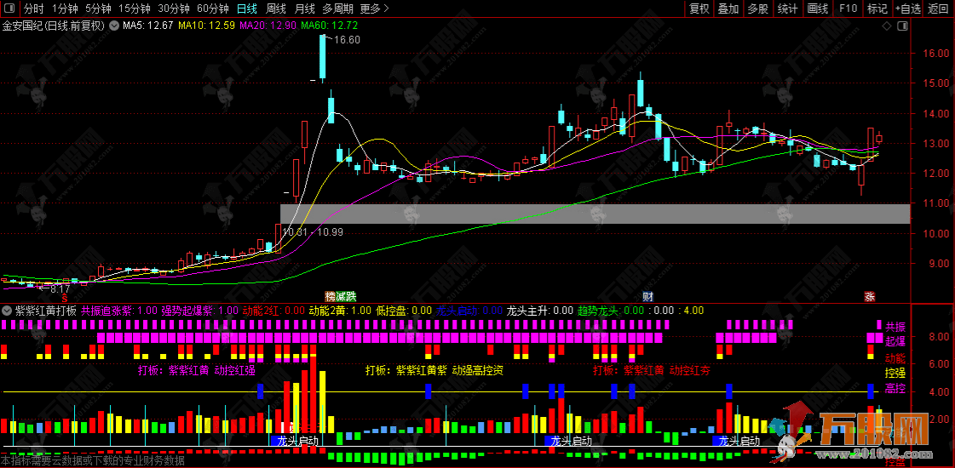Open the F10 company info

pos(848,9)
